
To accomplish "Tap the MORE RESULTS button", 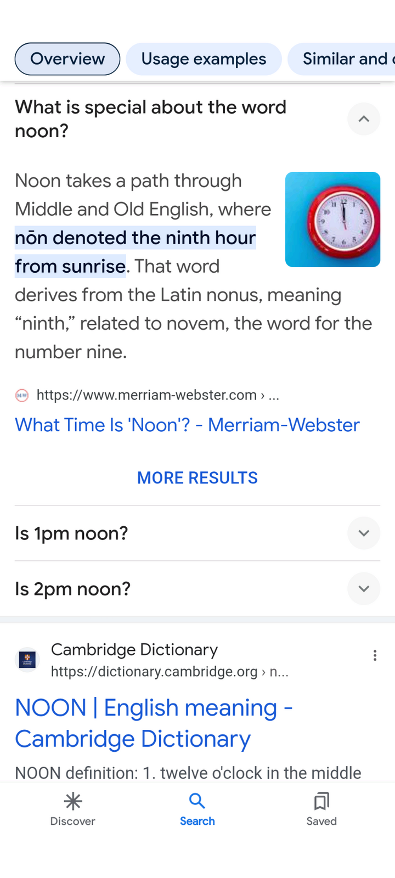I will click(x=197, y=477).
